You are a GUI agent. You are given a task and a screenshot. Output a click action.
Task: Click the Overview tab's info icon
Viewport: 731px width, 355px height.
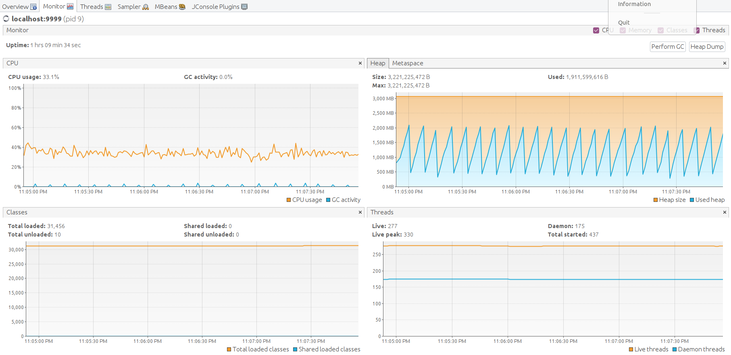(x=33, y=7)
